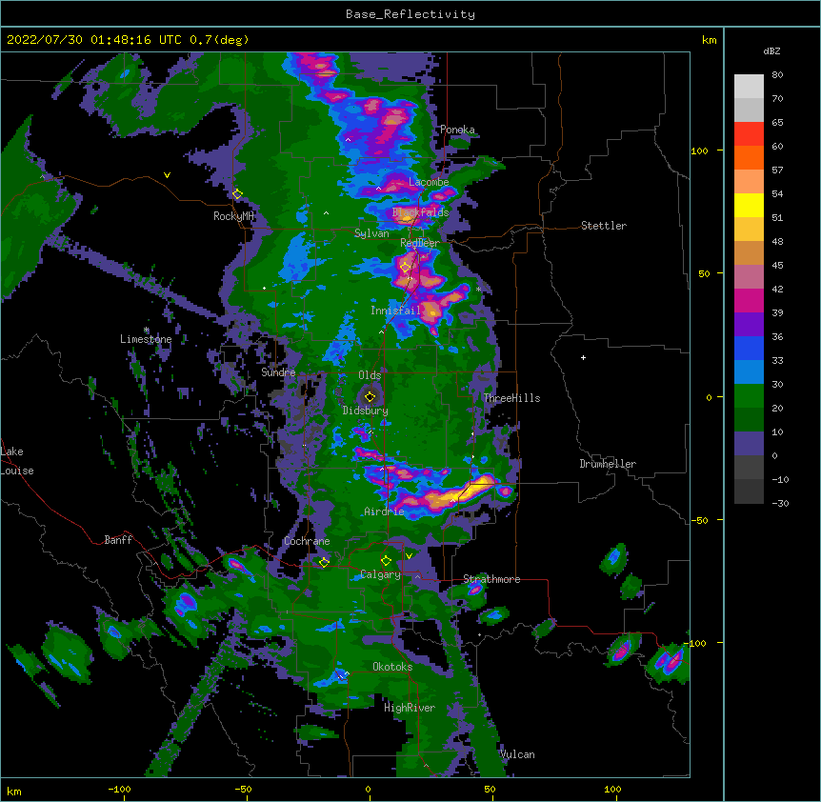Select the radar site diamond between Olds and Didsbury
The width and height of the screenshot is (821, 802).
370,396
